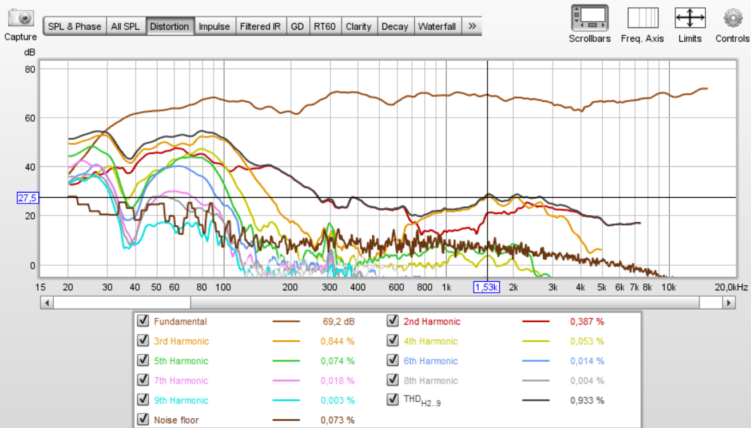Open the Freq. Axis icon

643,18
